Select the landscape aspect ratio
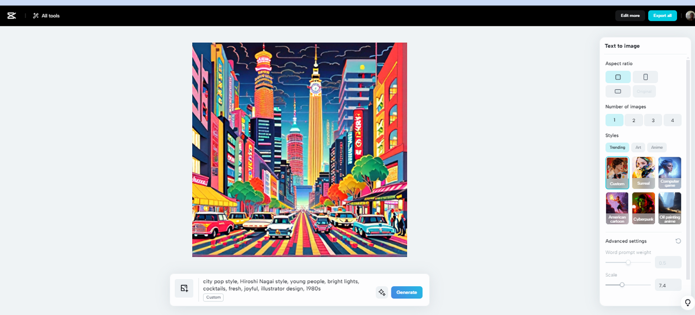Viewport: 695px width, 315px height. [618, 91]
